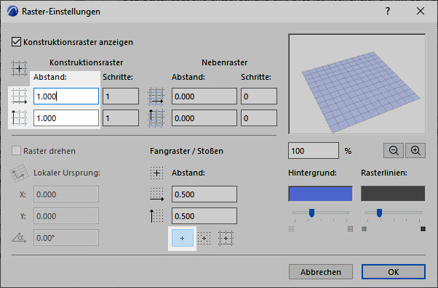The width and height of the screenshot is (438, 288).
Task: Click vertical Konstruktionsraster Schritte field
Action: point(121,118)
